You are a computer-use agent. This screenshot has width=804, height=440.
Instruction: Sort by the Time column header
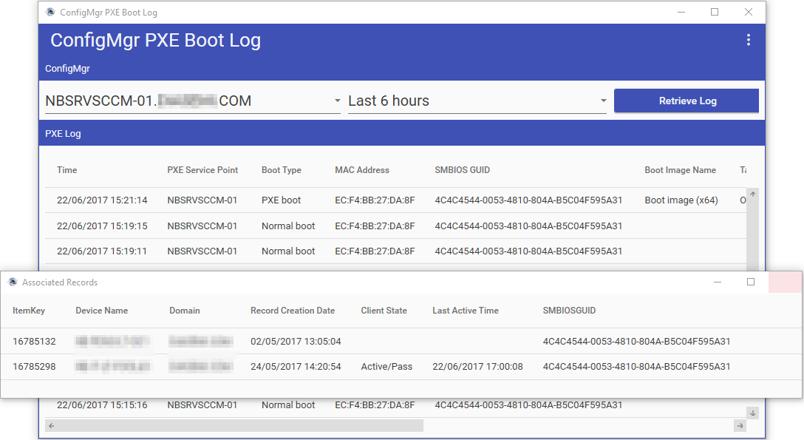[67, 170]
